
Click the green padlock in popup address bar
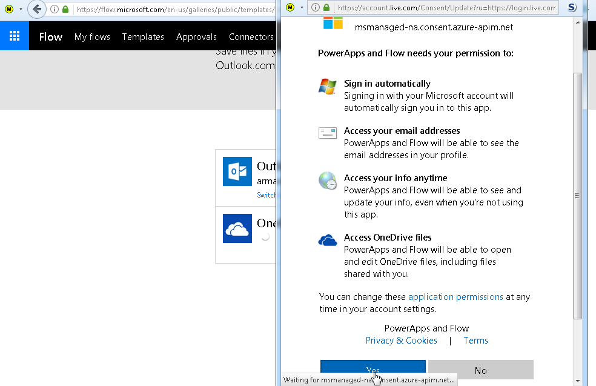tap(326, 8)
